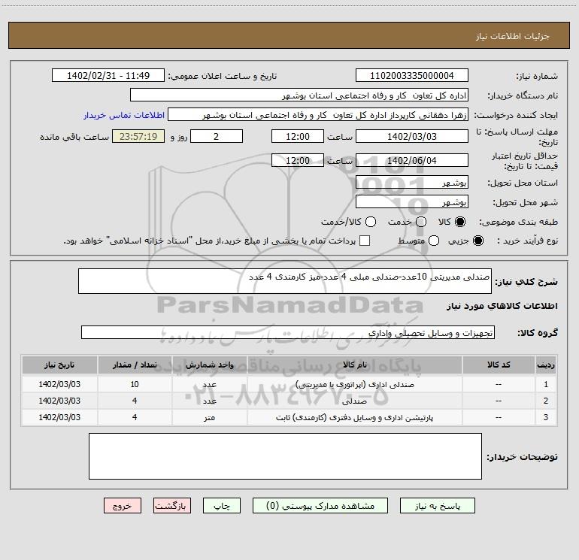
Task: Click the remaining time 23:57:19 field
Action: click(138, 136)
